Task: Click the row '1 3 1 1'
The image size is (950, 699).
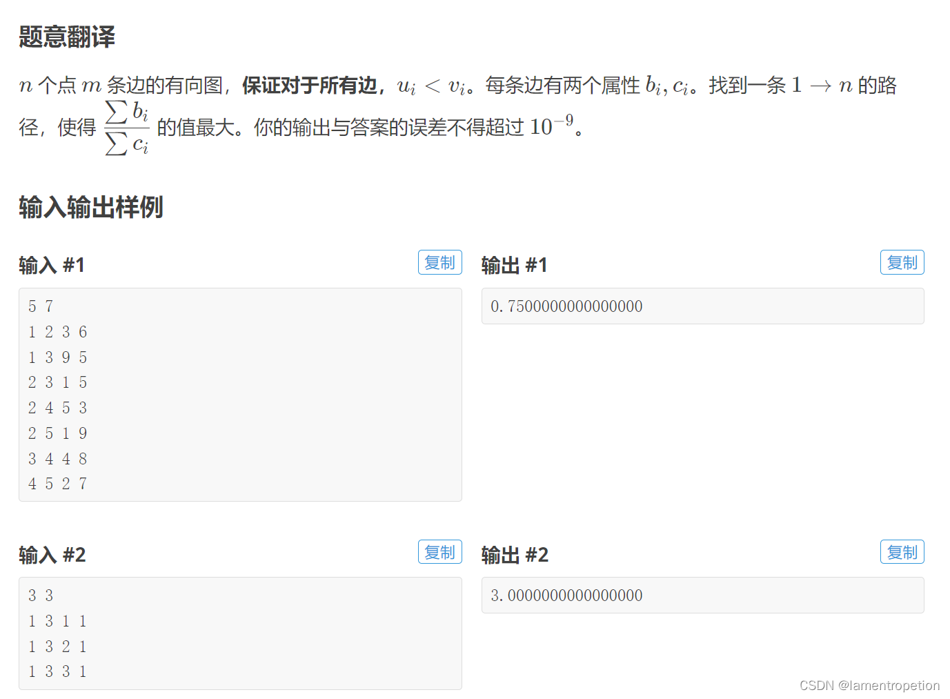Action: coord(58,621)
